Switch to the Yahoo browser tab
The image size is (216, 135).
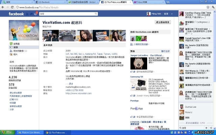(x=149, y=2)
